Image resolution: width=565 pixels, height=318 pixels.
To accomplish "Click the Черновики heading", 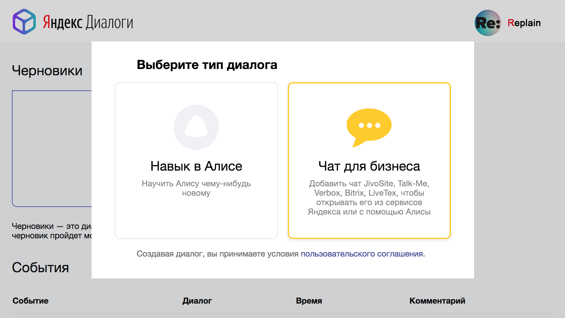I will 47,71.
